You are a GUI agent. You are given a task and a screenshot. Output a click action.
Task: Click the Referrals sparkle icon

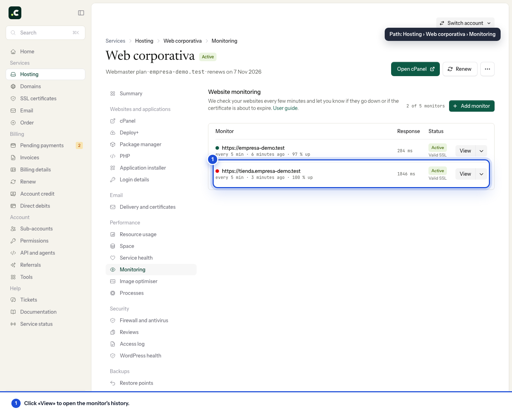[x=13, y=265]
